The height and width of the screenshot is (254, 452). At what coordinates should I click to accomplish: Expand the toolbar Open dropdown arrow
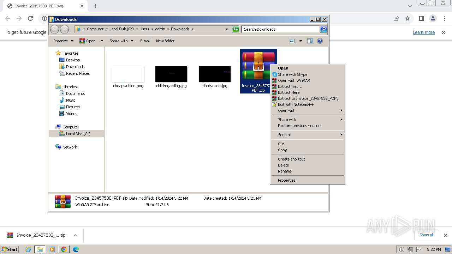[102, 41]
